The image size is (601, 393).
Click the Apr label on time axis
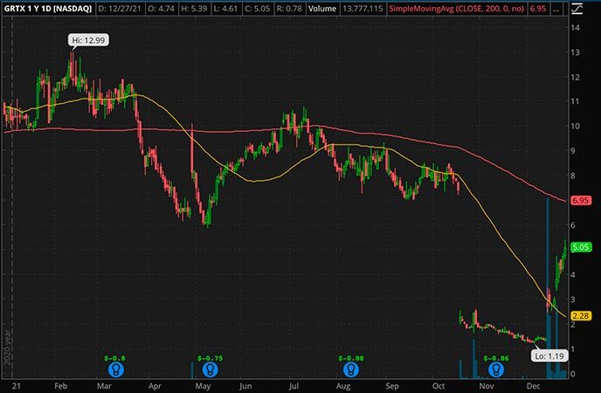[155, 386]
